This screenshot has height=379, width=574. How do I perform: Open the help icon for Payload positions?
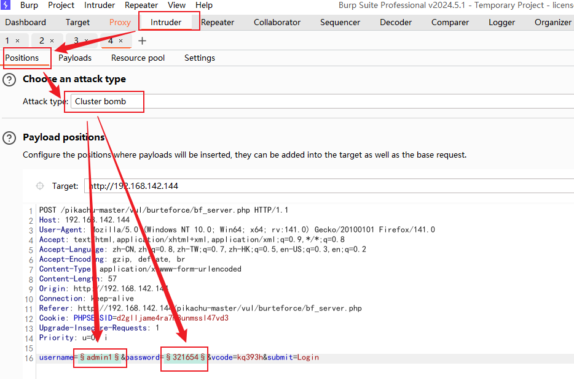(x=9, y=138)
